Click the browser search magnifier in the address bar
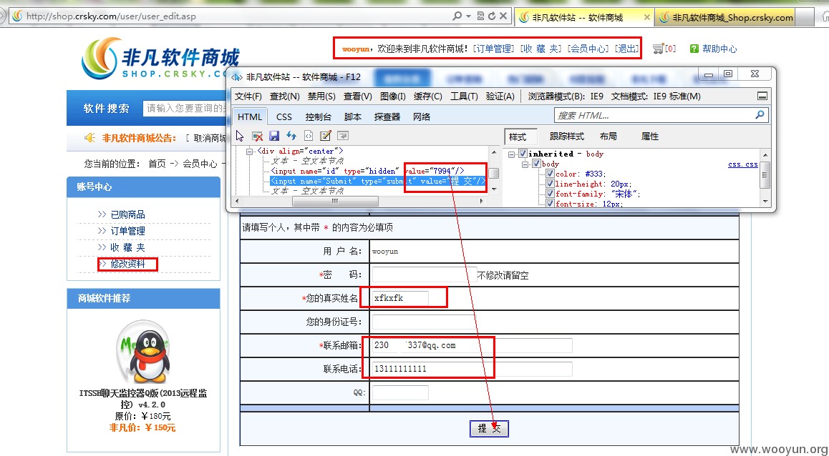Screen dimensions: 829x456 [457, 16]
